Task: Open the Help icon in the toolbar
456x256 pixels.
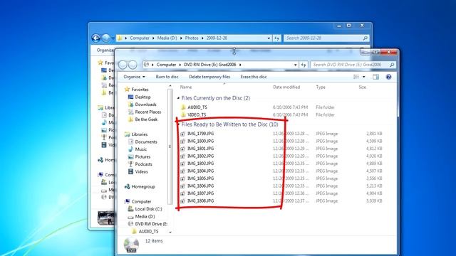Action: click(x=388, y=77)
